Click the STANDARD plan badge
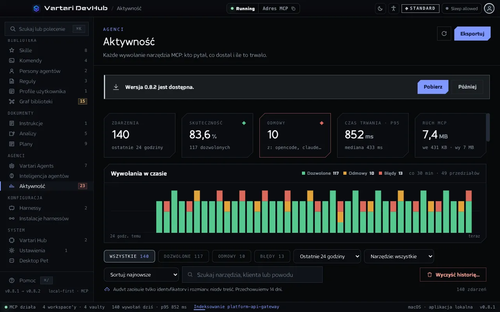The width and height of the screenshot is (500, 312). click(420, 9)
